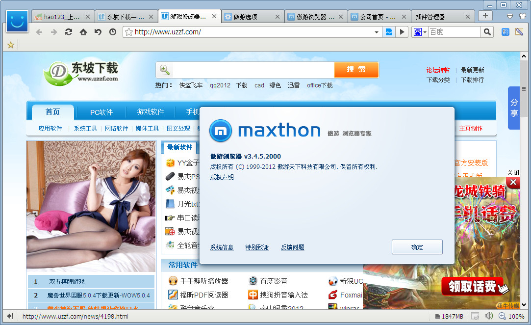Screen dimensions: 531x325
Task: Open the 反馈问题 link
Action: [293, 247]
